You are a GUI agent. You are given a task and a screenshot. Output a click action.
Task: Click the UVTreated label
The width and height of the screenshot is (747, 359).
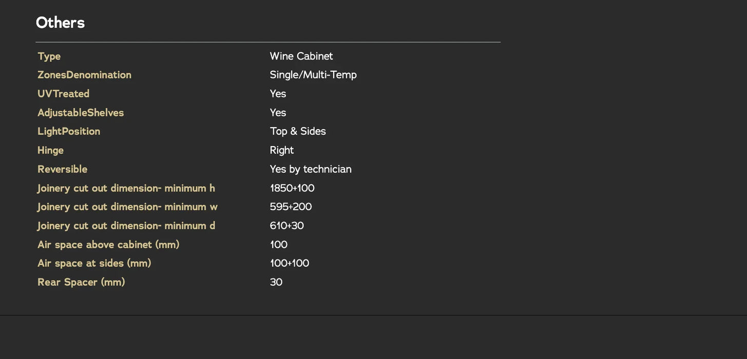64,94
